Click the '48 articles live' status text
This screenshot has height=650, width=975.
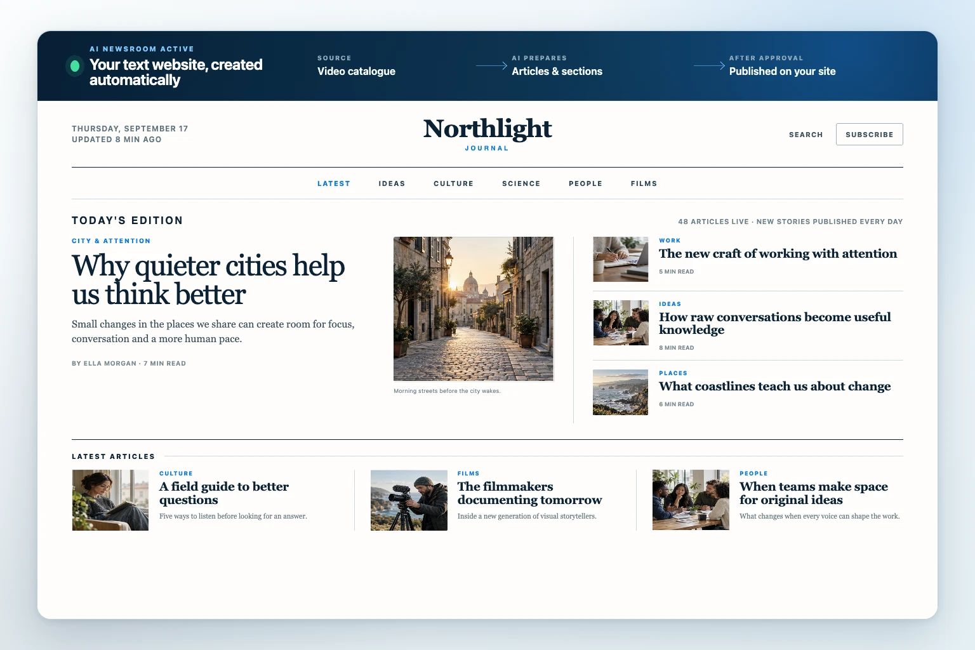(713, 222)
